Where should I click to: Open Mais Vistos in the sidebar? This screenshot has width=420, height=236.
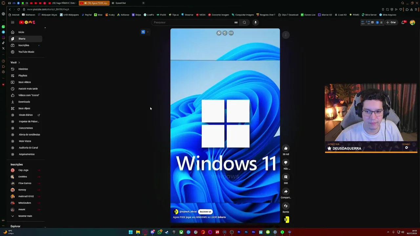pyautogui.click(x=25, y=141)
